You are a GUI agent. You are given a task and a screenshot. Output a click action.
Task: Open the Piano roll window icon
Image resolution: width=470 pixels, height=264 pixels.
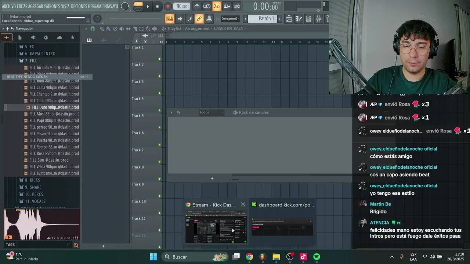pyautogui.click(x=299, y=19)
